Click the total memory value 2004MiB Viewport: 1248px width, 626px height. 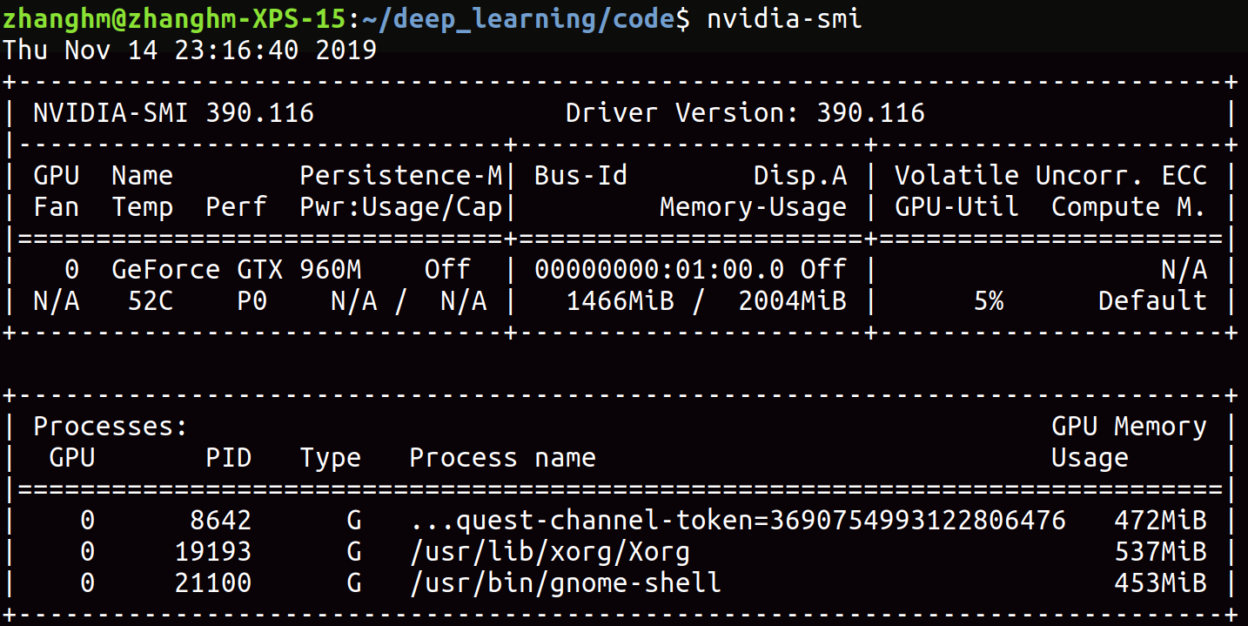click(792, 301)
